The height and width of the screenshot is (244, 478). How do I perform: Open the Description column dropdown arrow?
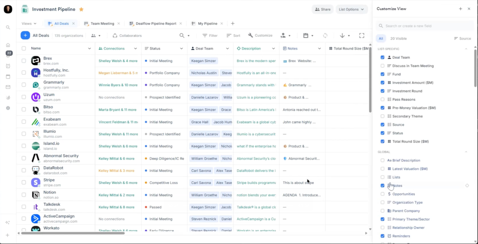point(273,48)
